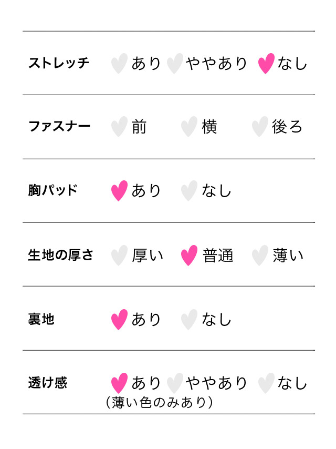Click the gray heart for 透け感 なし
The width and height of the screenshot is (336, 449).
pos(266,383)
